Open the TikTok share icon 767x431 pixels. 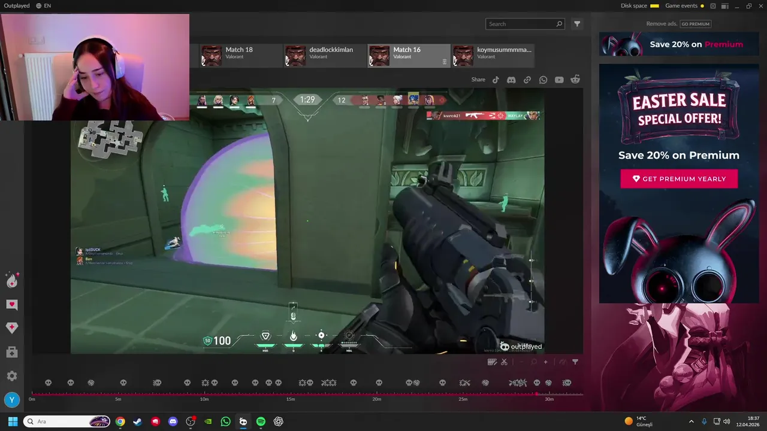(x=496, y=80)
